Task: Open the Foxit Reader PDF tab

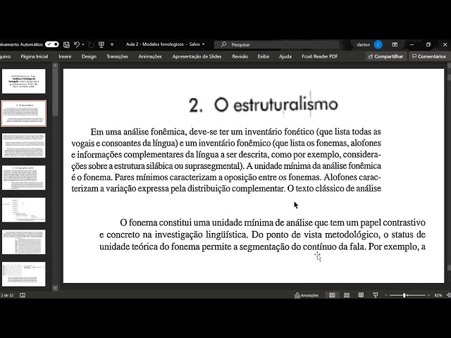Action: 319,56
